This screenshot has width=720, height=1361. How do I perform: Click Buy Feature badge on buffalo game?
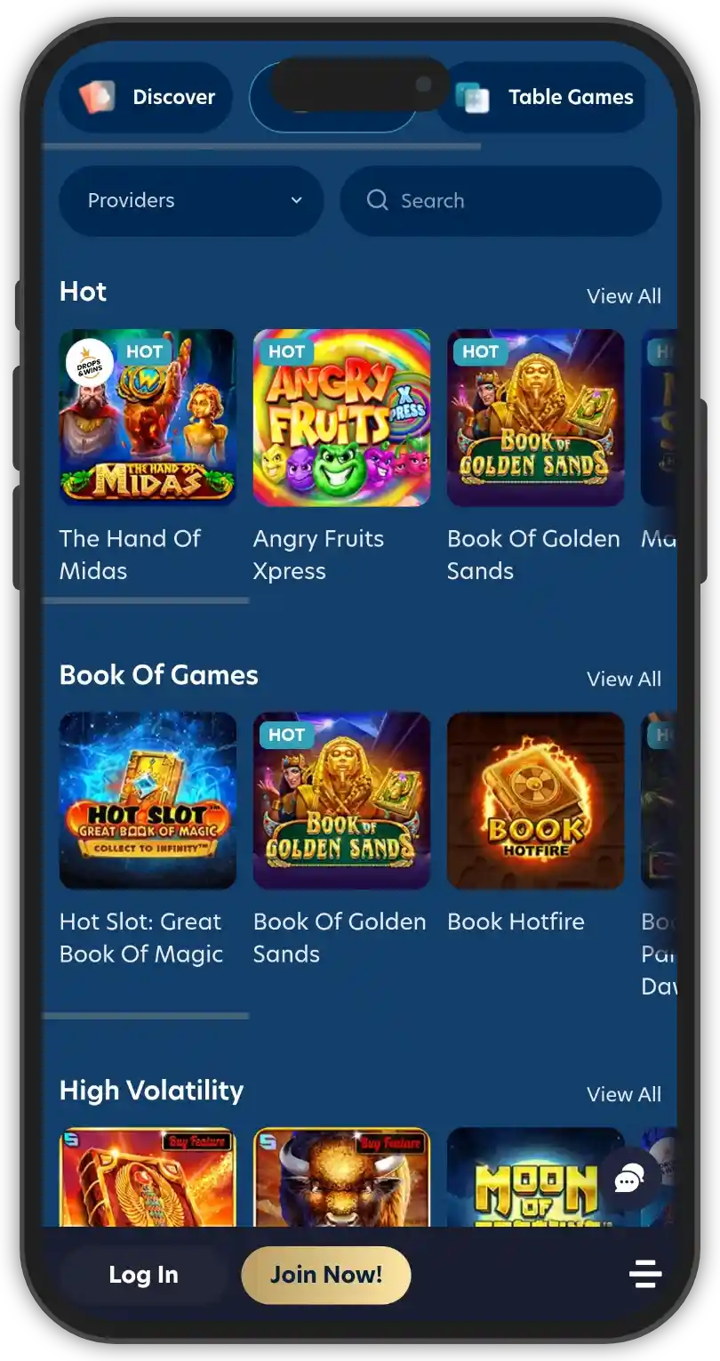[x=390, y=1142]
